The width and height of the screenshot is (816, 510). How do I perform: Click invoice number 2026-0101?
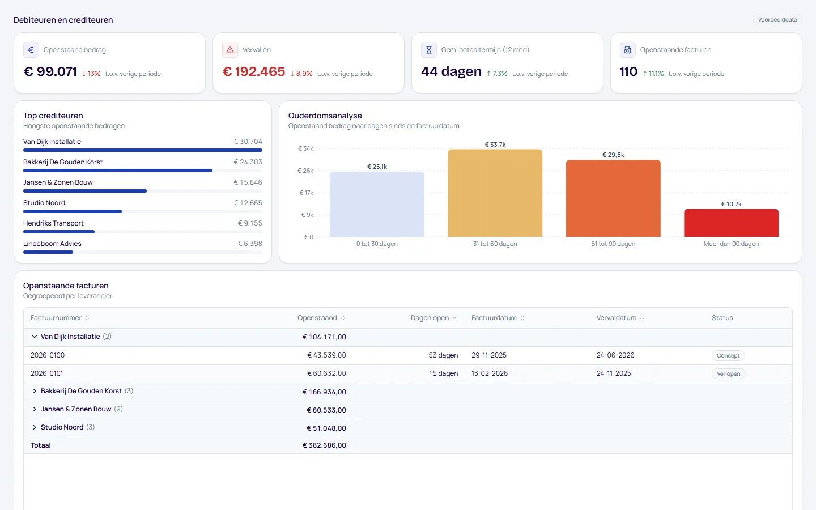click(x=47, y=373)
